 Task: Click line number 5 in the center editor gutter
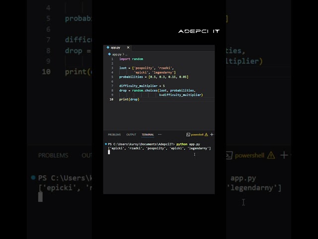click(x=112, y=77)
